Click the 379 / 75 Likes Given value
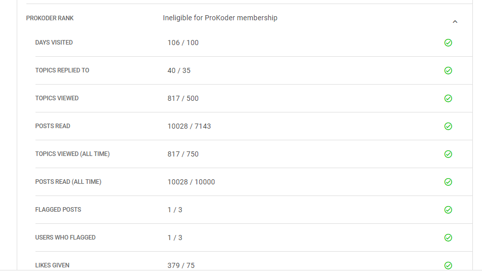Viewport: 482px width, 275px height. 181,265
